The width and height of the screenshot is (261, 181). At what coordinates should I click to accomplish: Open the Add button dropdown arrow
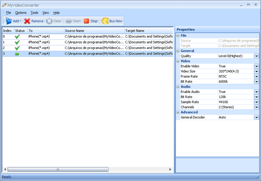point(21,21)
